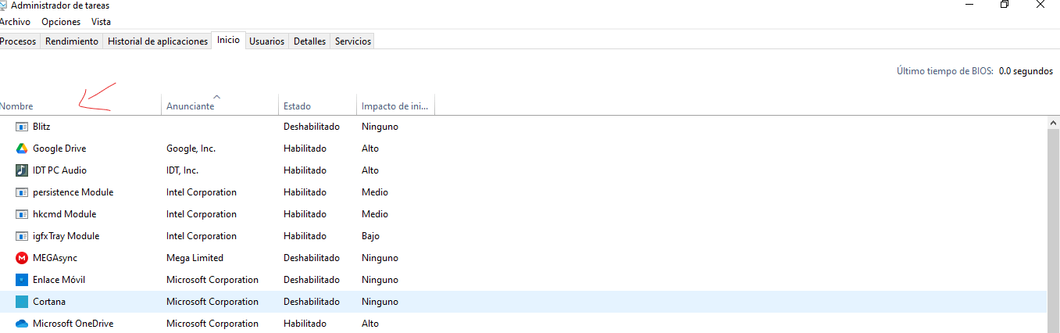Image resolution: width=1060 pixels, height=333 pixels.
Task: Click the scrollbar up arrow
Action: coord(1054,123)
